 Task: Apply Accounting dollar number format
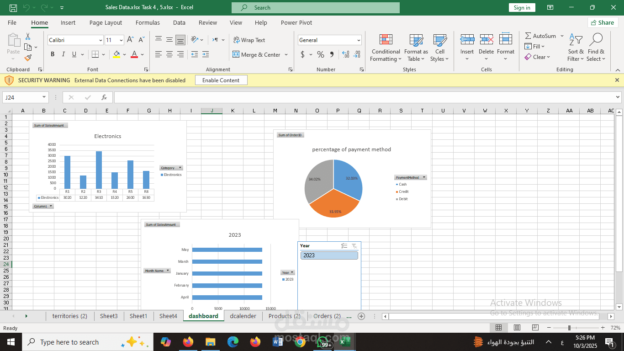pyautogui.click(x=302, y=54)
